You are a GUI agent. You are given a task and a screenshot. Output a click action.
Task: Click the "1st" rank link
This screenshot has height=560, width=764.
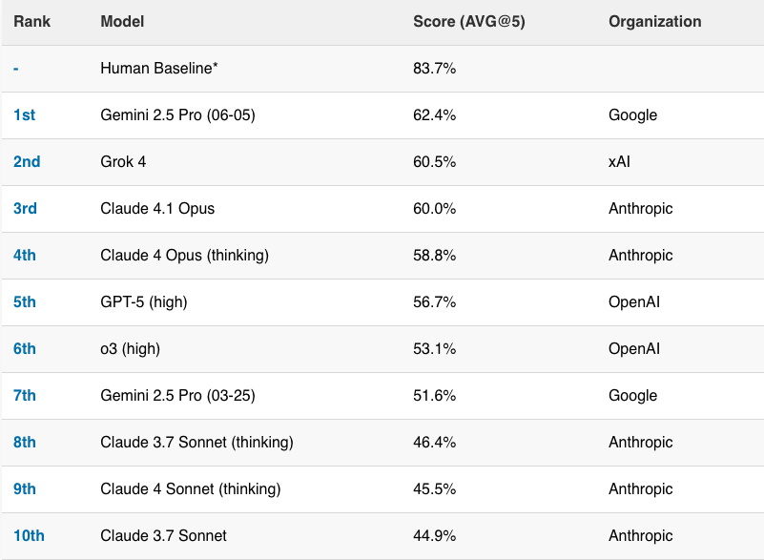click(x=25, y=115)
